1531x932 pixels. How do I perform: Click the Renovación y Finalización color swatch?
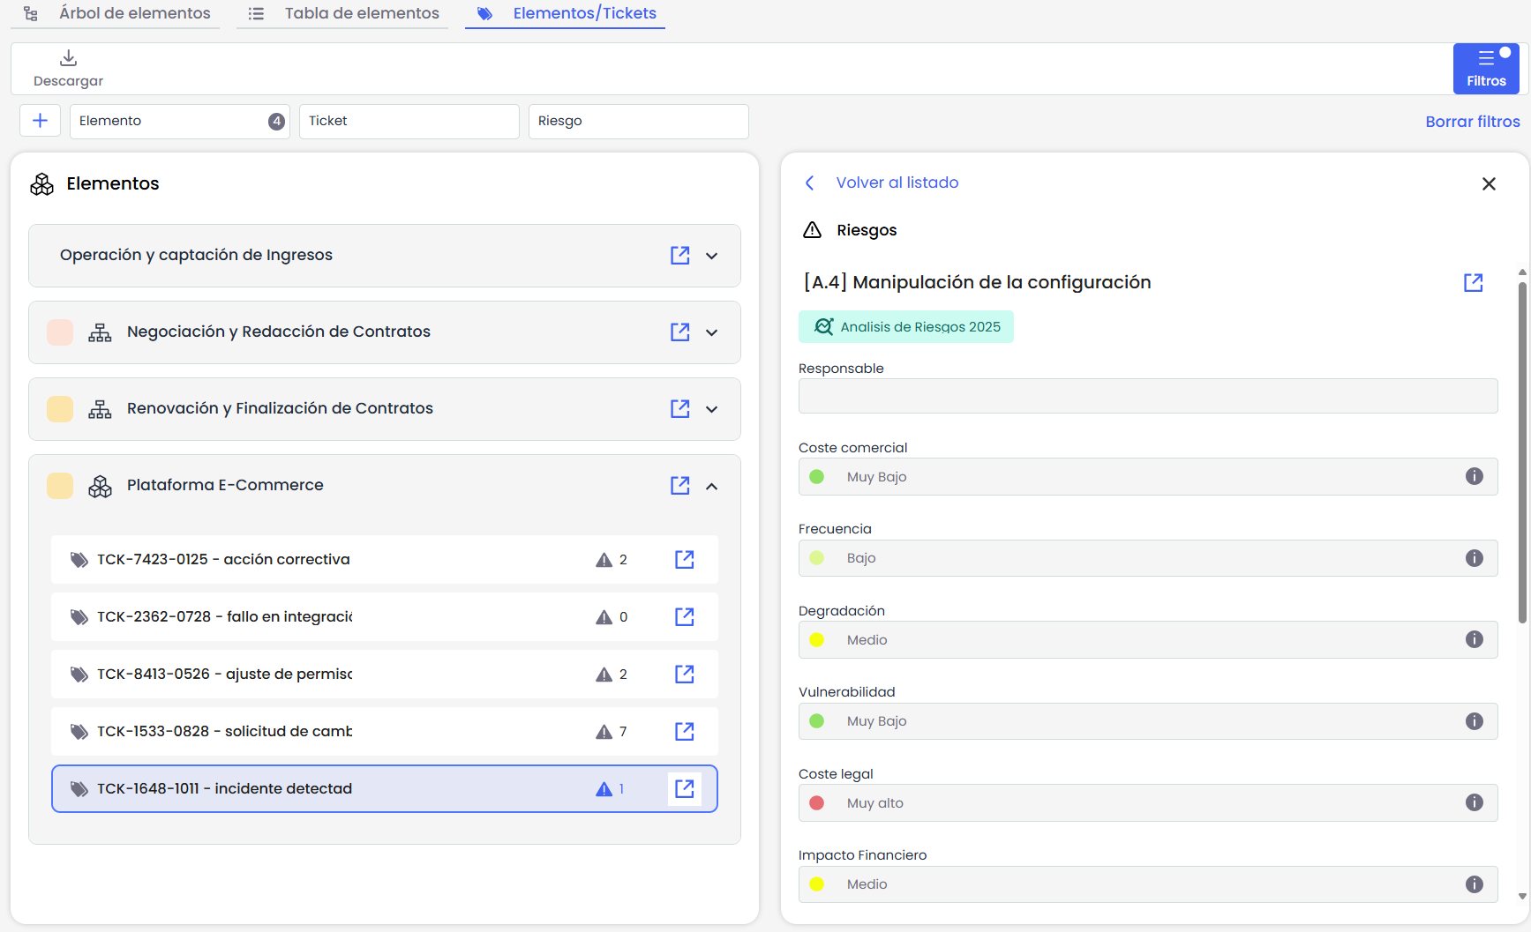click(x=60, y=409)
